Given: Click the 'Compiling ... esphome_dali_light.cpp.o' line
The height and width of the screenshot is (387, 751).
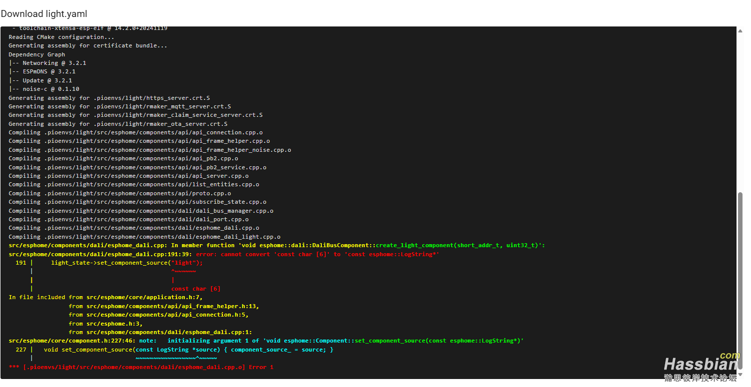Looking at the screenshot, I should [x=144, y=237].
